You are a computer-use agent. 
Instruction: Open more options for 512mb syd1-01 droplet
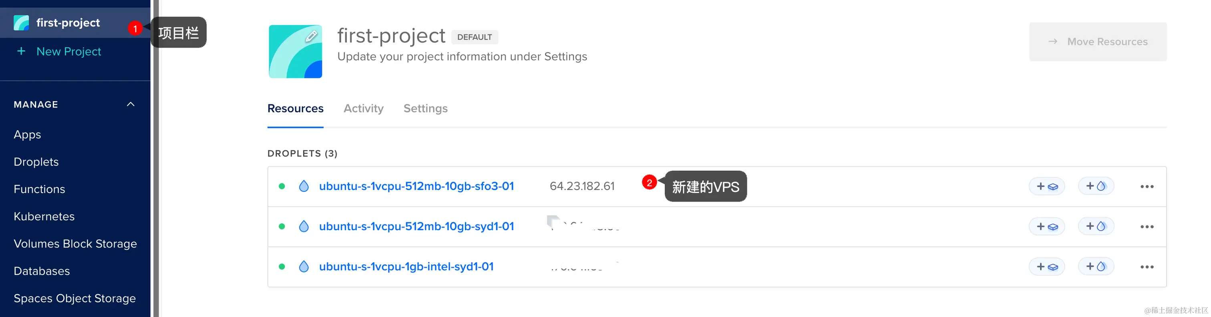click(1147, 227)
